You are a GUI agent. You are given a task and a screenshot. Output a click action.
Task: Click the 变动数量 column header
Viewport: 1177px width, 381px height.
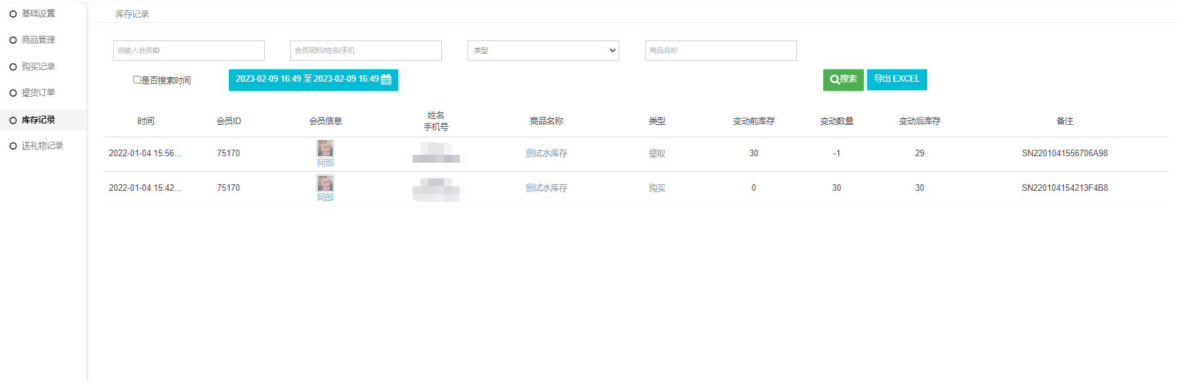[x=837, y=122]
